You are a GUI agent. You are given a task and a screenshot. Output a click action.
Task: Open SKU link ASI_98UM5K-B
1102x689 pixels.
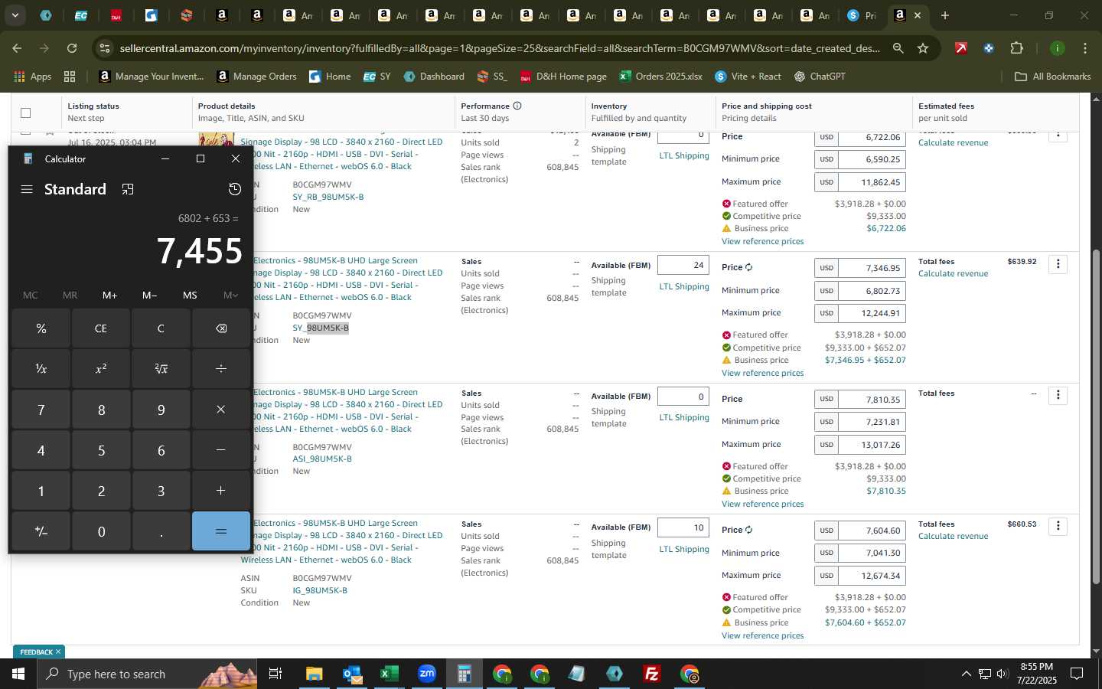[322, 459]
